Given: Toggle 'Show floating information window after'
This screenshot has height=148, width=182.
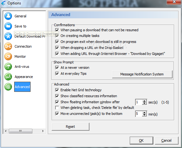Looking at the screenshot, I should pyautogui.click(x=57, y=102).
